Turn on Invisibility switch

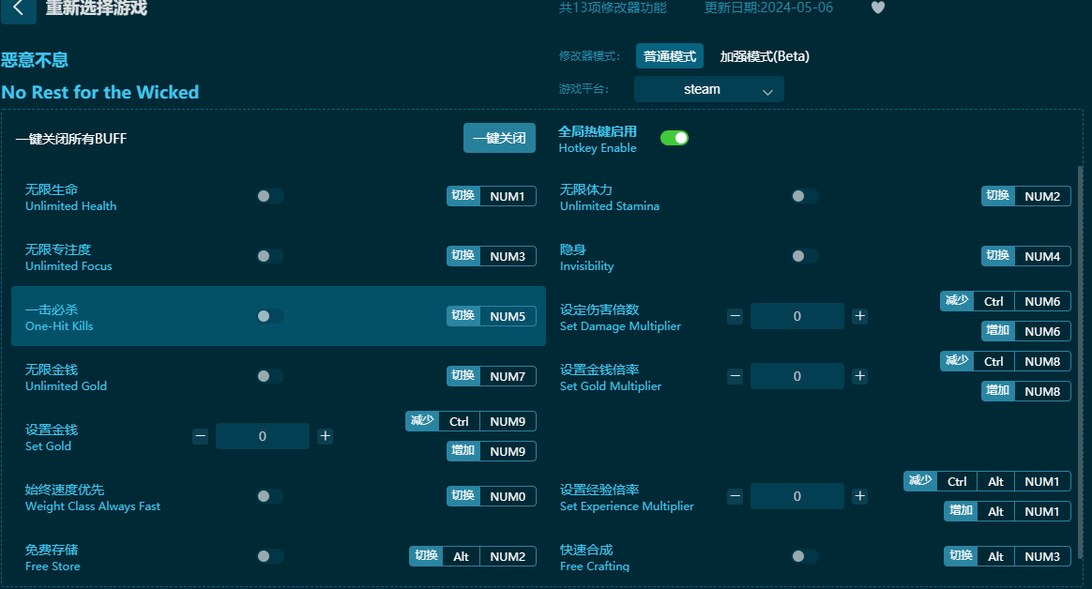[x=804, y=256]
